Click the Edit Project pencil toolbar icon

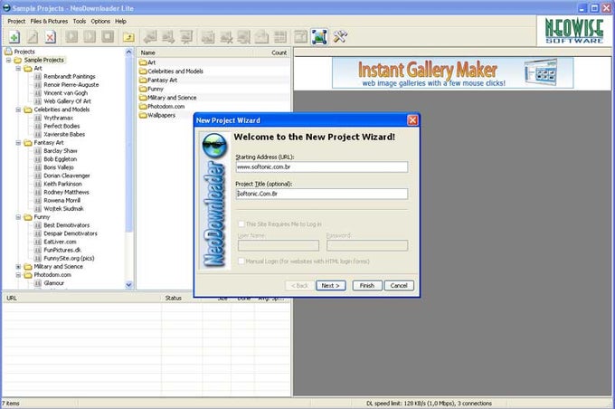pyautogui.click(x=33, y=37)
